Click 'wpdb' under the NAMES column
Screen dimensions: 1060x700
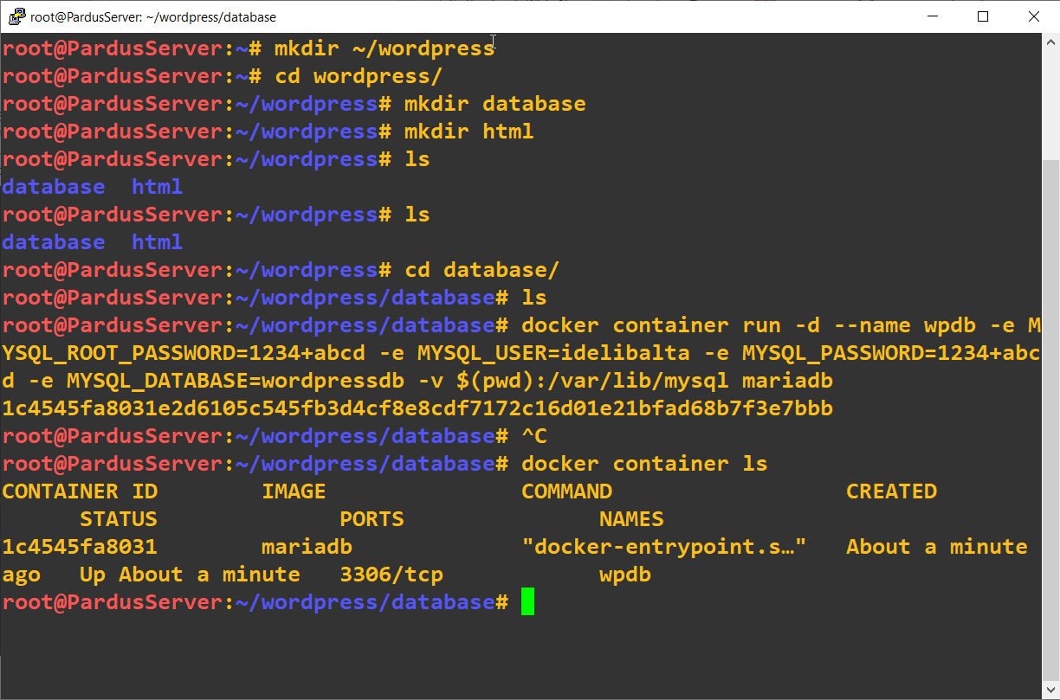click(x=624, y=575)
